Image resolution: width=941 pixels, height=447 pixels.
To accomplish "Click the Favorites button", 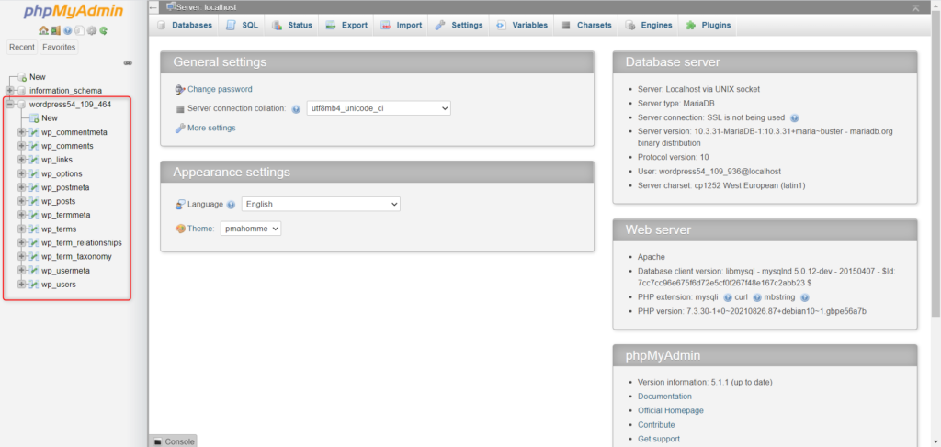I will (x=59, y=47).
